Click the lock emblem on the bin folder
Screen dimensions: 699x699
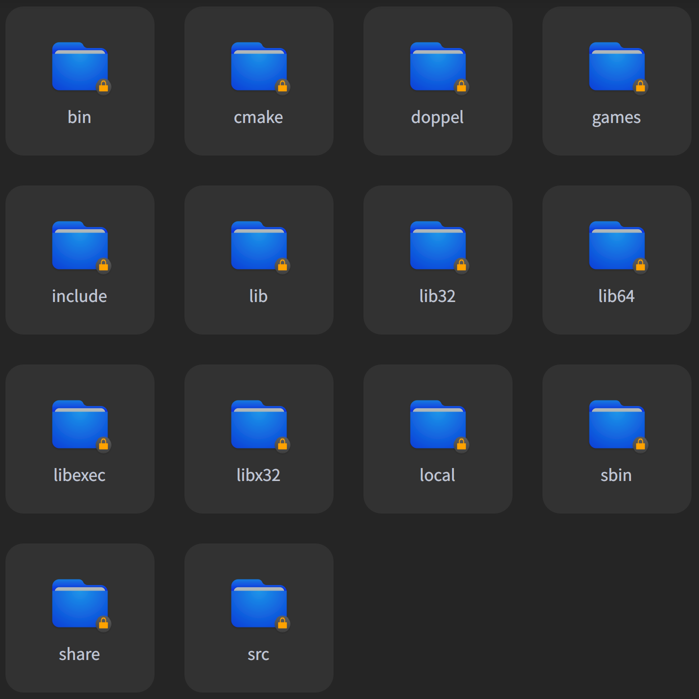(103, 86)
